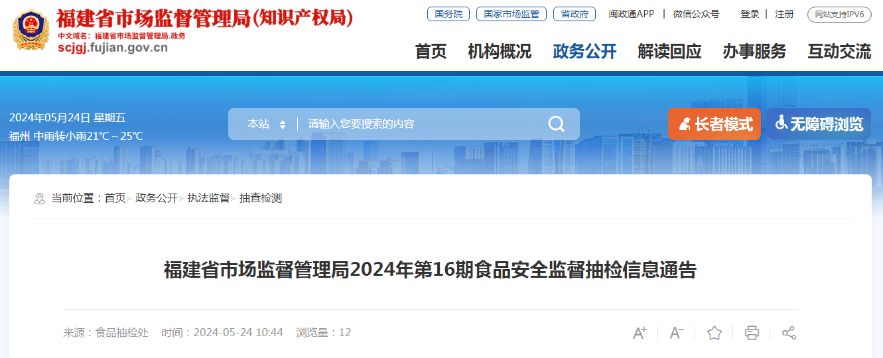The image size is (883, 358).
Task: Print the page via printer icon
Action: pyautogui.click(x=752, y=333)
